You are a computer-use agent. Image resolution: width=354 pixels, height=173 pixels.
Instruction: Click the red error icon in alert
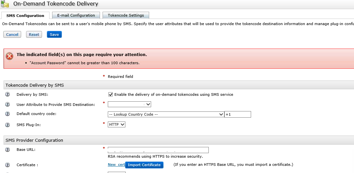pos(9,56)
